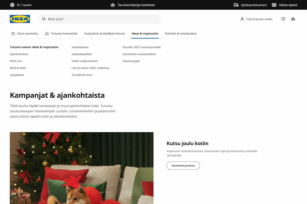Click the IKEA logo
Image resolution: width=307 pixels, height=204 pixels.
tap(20, 19)
